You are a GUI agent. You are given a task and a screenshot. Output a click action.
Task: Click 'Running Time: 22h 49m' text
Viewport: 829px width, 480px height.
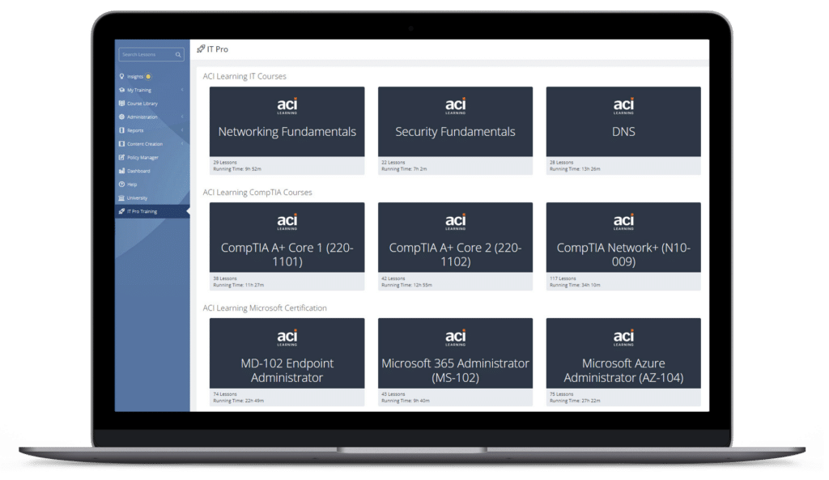pos(239,401)
